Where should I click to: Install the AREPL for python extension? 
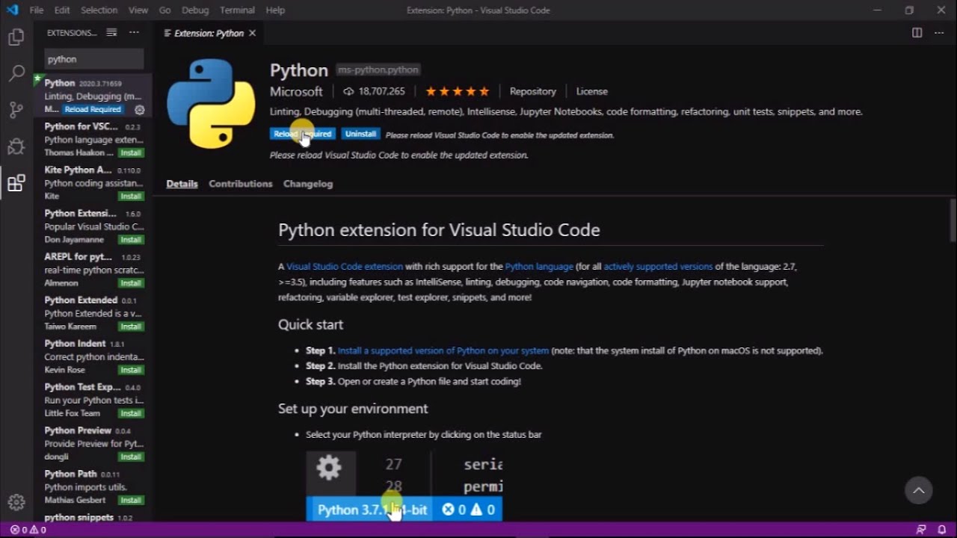pos(131,283)
